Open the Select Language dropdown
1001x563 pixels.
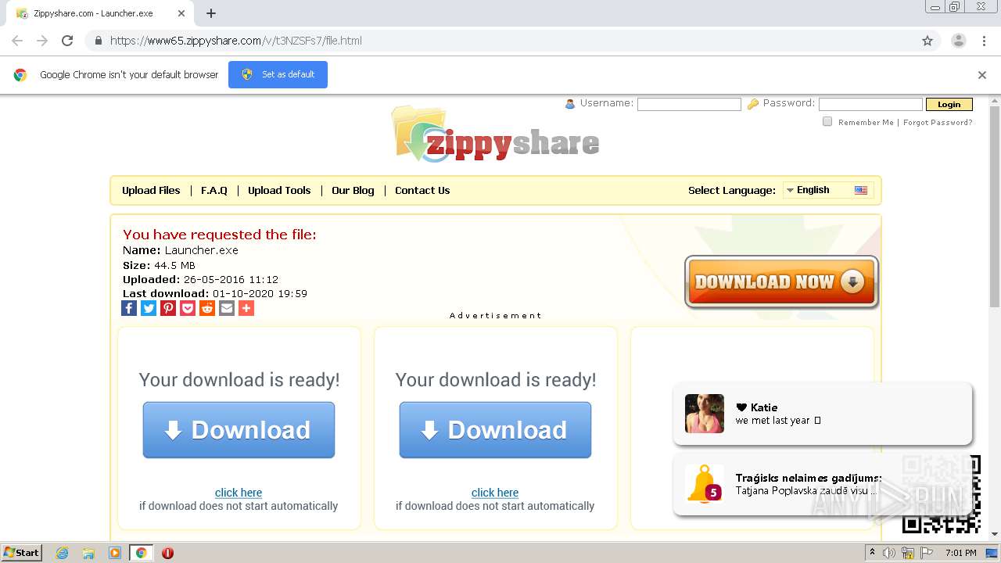828,190
